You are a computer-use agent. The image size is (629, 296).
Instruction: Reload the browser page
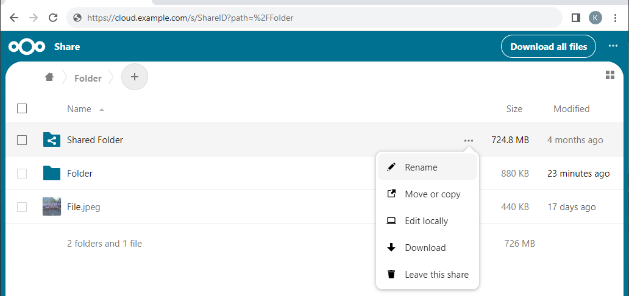tap(53, 18)
